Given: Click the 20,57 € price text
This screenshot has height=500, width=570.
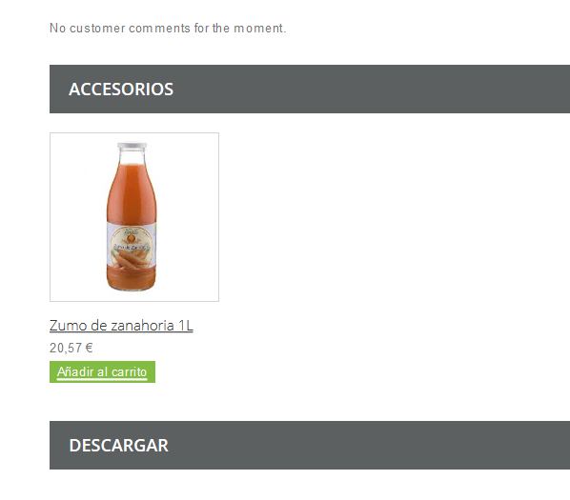Looking at the screenshot, I should point(71,348).
